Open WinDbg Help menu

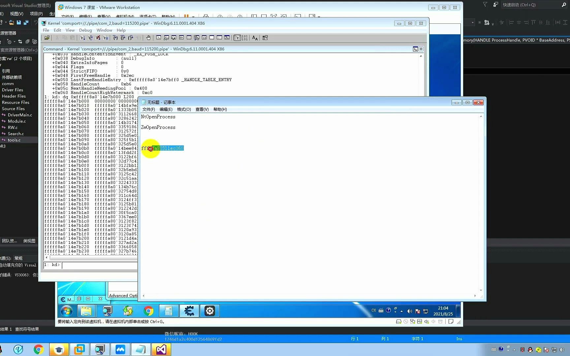pyautogui.click(x=121, y=30)
